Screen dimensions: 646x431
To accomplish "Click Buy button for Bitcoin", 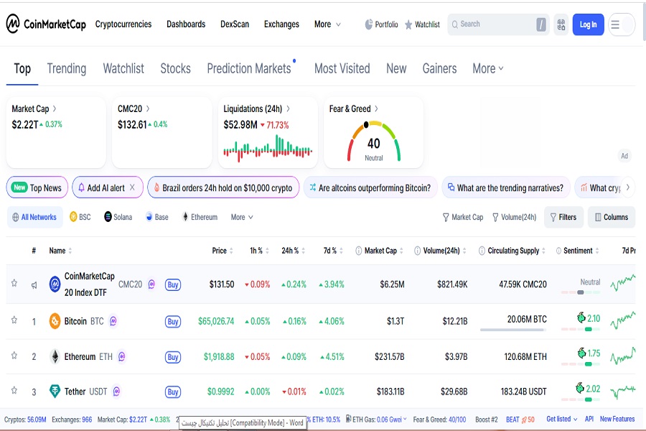I will [x=173, y=321].
